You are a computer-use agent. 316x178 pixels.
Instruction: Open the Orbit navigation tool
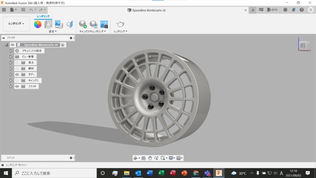135,158
